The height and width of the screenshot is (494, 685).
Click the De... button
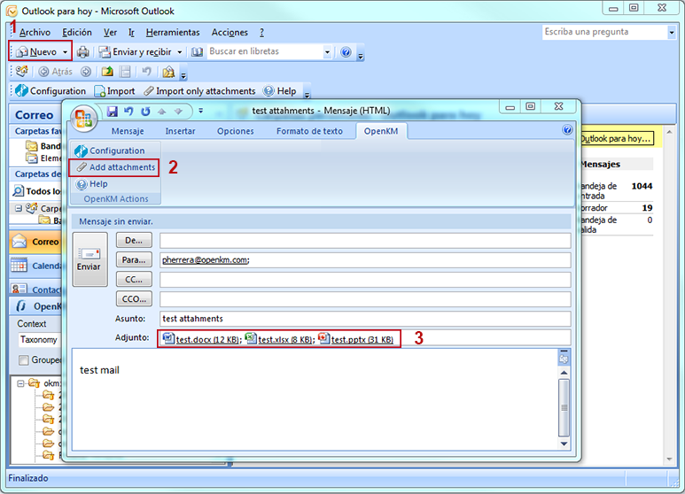(134, 241)
